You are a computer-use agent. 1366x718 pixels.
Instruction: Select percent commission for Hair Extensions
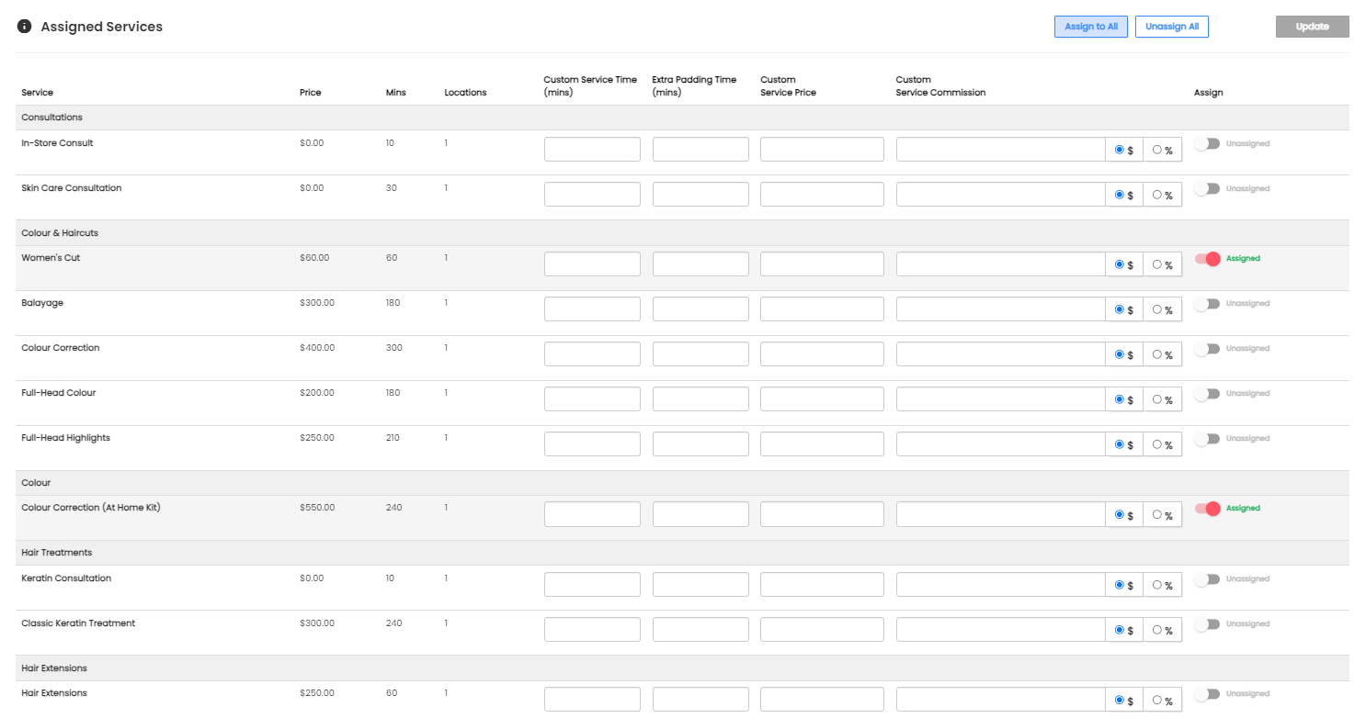pos(1157,700)
